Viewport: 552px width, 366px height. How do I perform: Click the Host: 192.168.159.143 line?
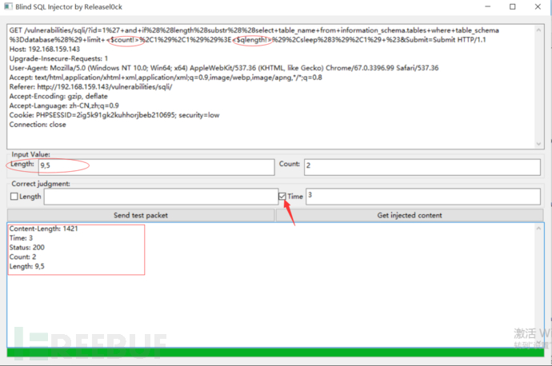[45, 49]
